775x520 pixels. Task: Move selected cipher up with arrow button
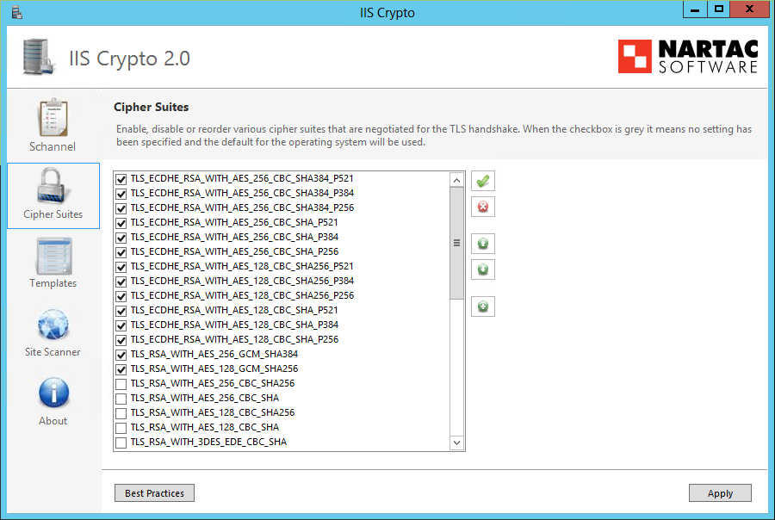coord(483,244)
